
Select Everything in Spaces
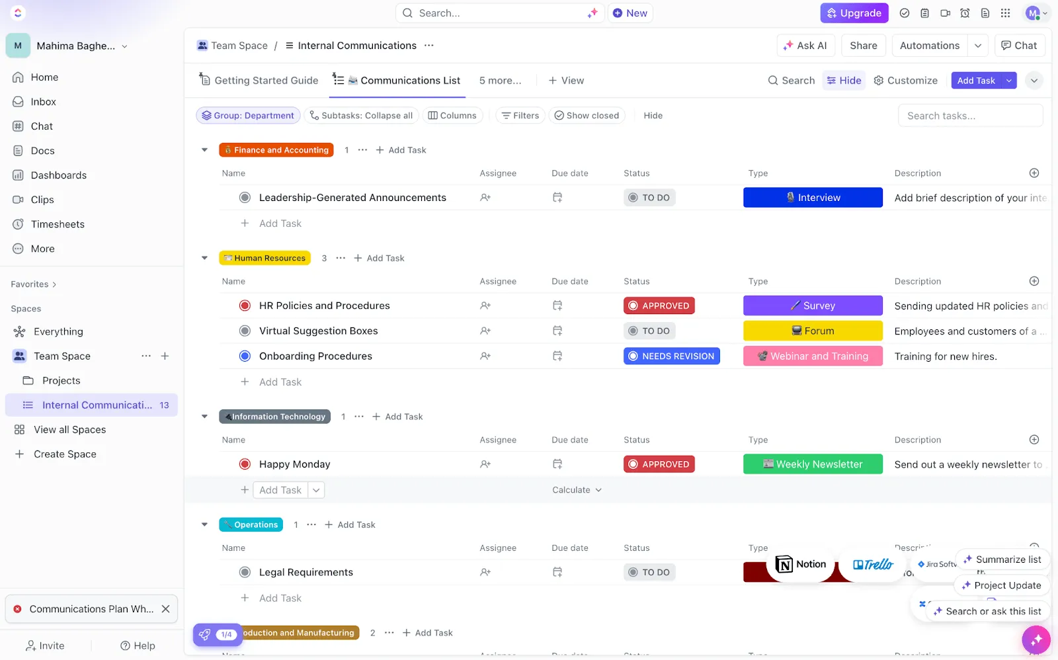[x=58, y=332]
